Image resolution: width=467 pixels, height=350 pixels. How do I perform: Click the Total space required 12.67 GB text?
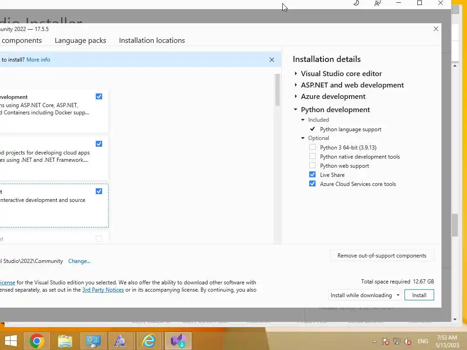click(397, 281)
